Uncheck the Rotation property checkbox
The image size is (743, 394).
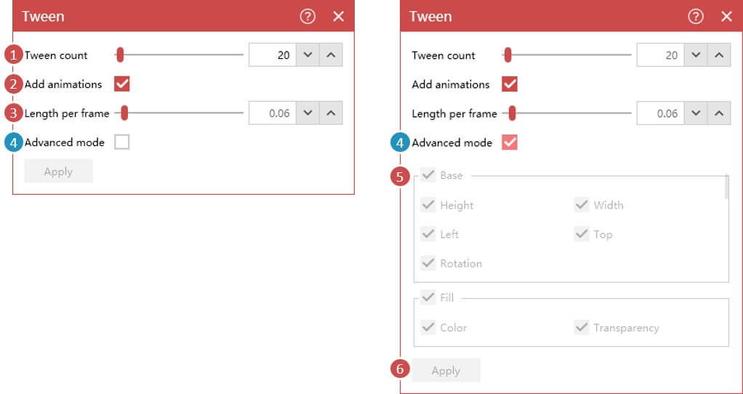click(428, 263)
